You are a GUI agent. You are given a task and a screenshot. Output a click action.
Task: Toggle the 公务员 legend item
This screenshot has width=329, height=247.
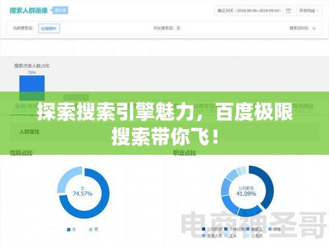pyautogui.click(x=254, y=236)
